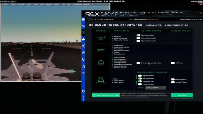203x114 pixels.
Task: Open Scenario menu in Prepar3D
Action: pos(5,4)
